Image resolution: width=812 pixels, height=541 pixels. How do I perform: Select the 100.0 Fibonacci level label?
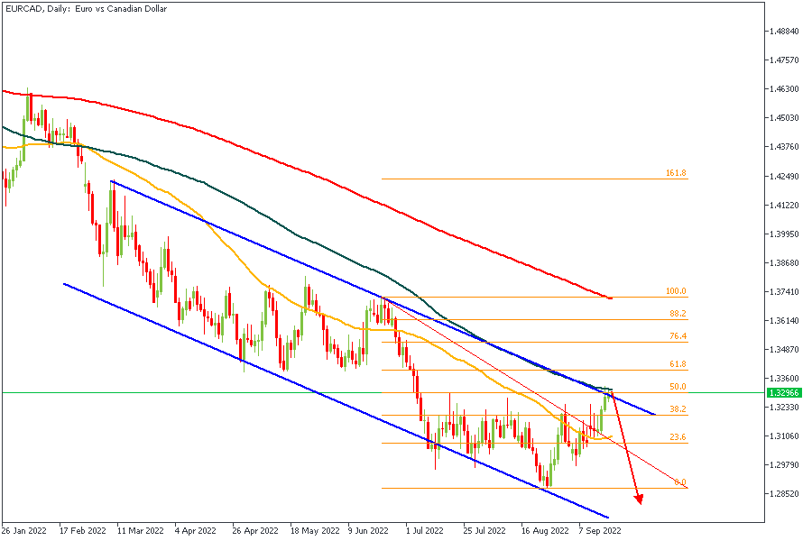[676, 291]
